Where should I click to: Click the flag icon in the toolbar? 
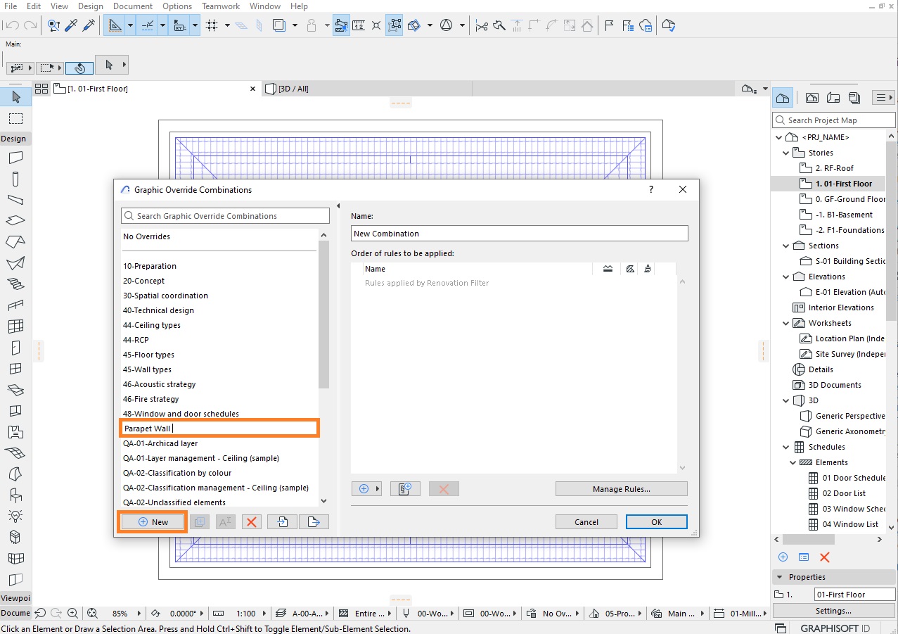(609, 25)
